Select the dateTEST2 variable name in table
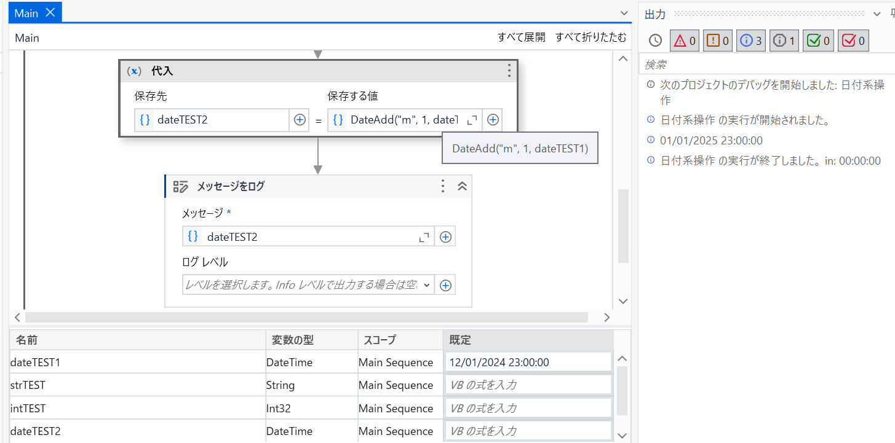 (36, 431)
